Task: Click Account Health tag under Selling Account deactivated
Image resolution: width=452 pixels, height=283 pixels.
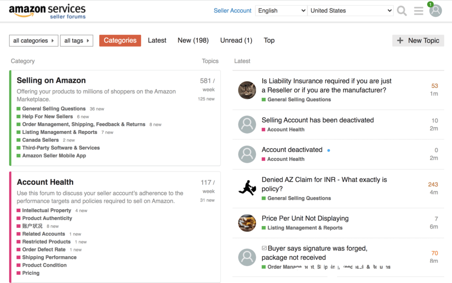Action: (x=286, y=130)
